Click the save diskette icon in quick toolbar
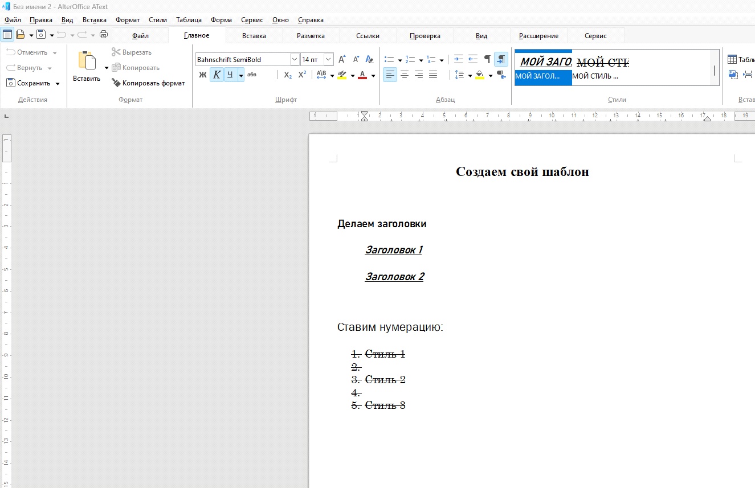The width and height of the screenshot is (755, 488). coord(41,35)
